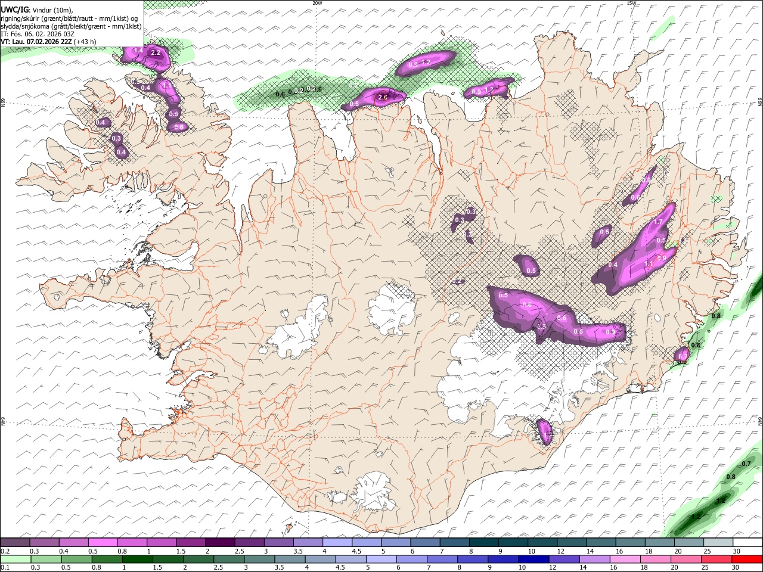Click the "VT: Lau. 07.02.2026 22Z" valid time
This screenshot has width=763, height=572.
tap(36, 42)
